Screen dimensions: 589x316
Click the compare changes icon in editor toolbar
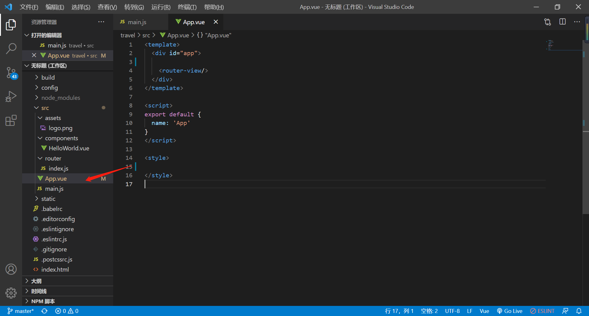point(548,22)
